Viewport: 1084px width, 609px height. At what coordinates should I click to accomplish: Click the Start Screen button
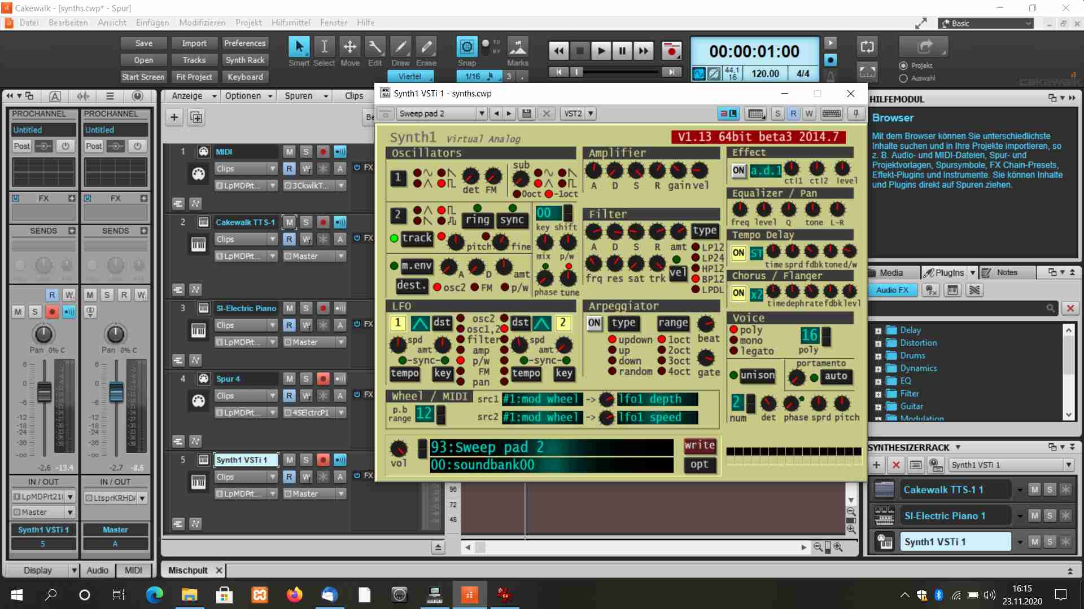point(143,77)
